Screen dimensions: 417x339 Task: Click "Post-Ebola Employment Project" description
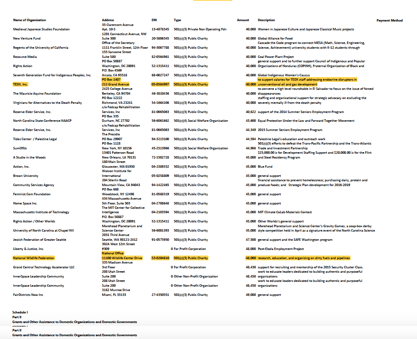280,249
